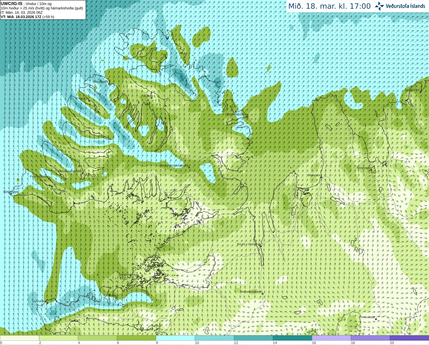Click the legend scale value 0
Image resolution: width=429 pixels, height=345 pixels.
(x=1, y=343)
